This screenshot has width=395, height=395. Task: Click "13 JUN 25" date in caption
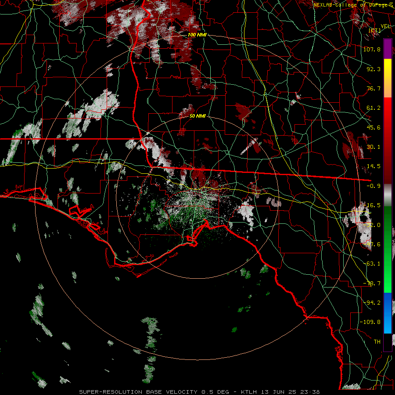pos(280,392)
